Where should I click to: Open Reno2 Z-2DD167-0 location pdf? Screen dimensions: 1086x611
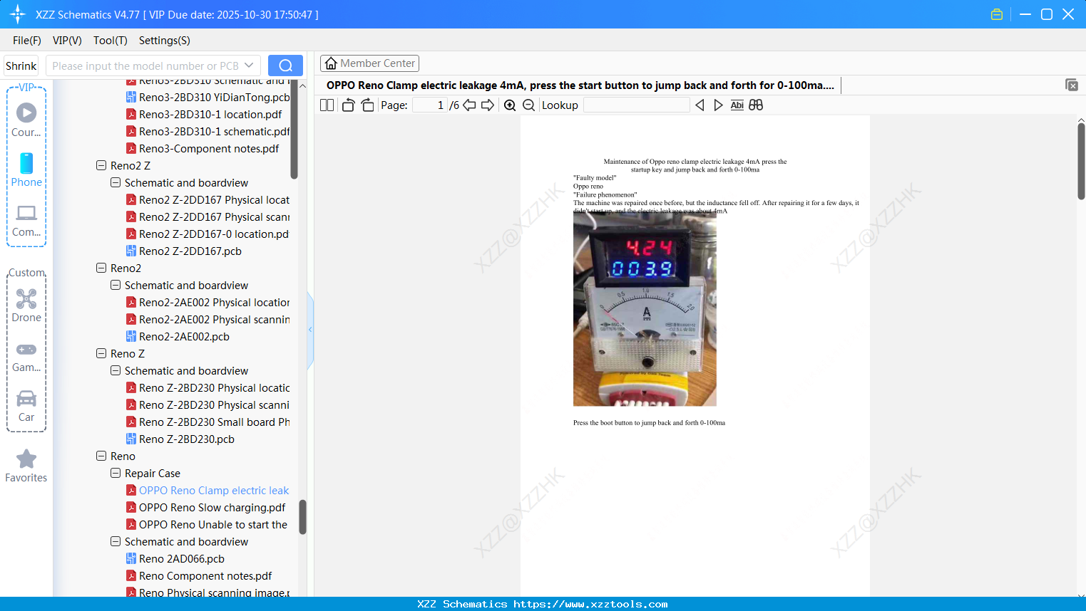click(208, 234)
